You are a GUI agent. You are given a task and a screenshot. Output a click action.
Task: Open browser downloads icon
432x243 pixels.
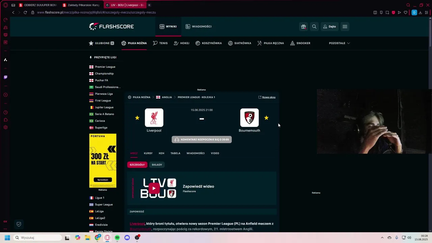421,12
